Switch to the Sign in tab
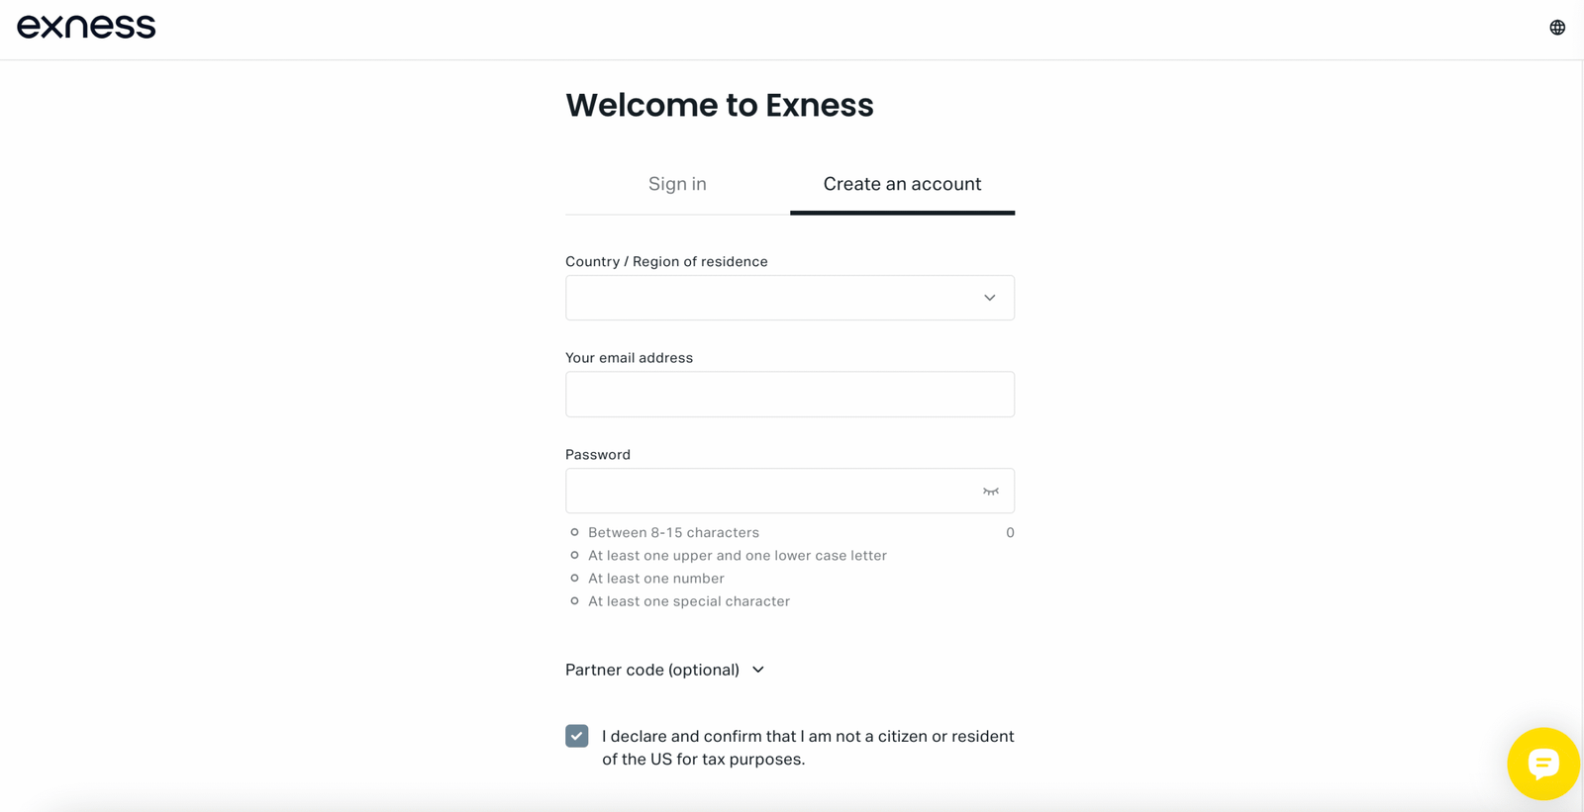Screen dimensions: 1584x812 click(677, 183)
